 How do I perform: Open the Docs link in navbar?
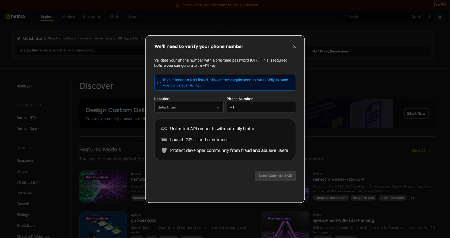point(134,17)
